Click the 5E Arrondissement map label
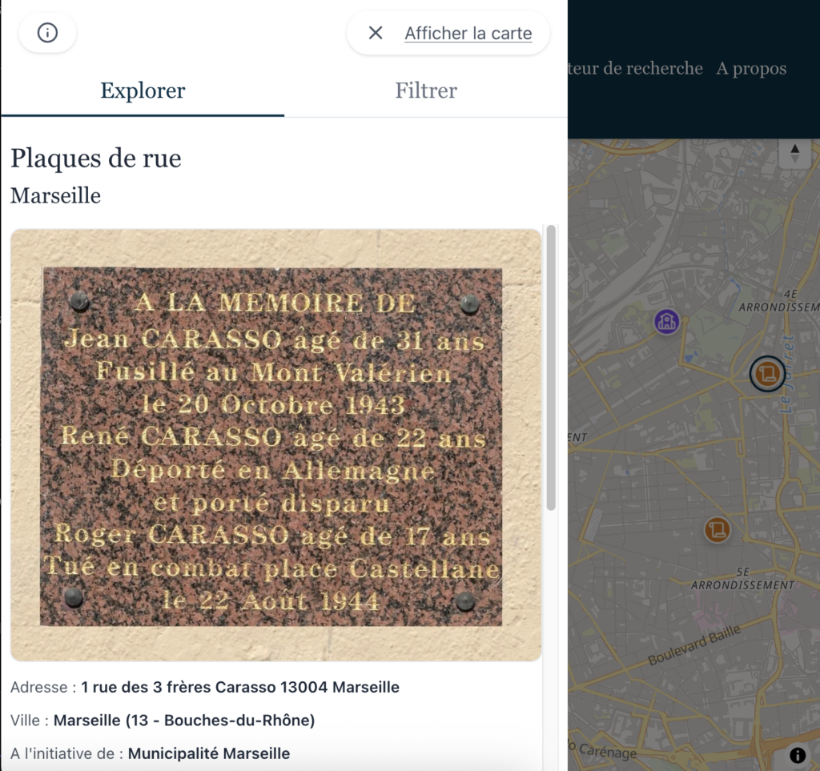 [742, 579]
